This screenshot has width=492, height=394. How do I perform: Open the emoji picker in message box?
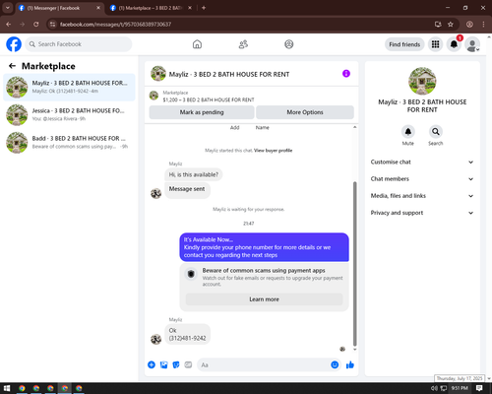(335, 364)
